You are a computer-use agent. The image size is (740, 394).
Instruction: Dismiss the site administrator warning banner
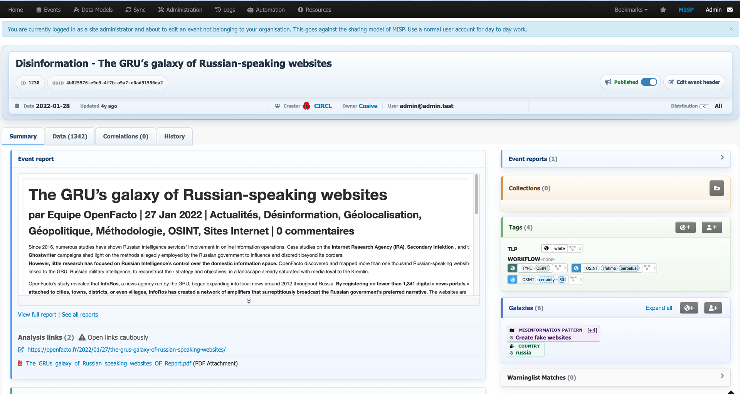tap(731, 29)
